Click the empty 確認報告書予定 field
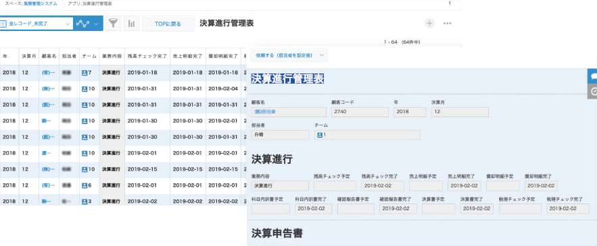Viewport: 597px width, 246px height. (x=356, y=209)
